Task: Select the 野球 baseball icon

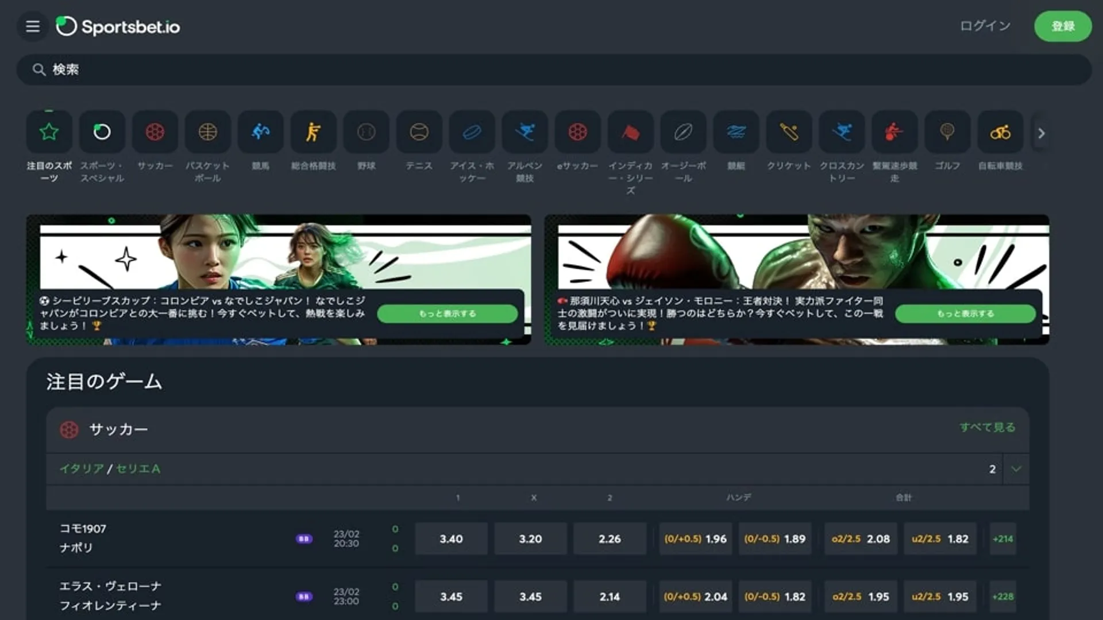Action: tap(367, 132)
